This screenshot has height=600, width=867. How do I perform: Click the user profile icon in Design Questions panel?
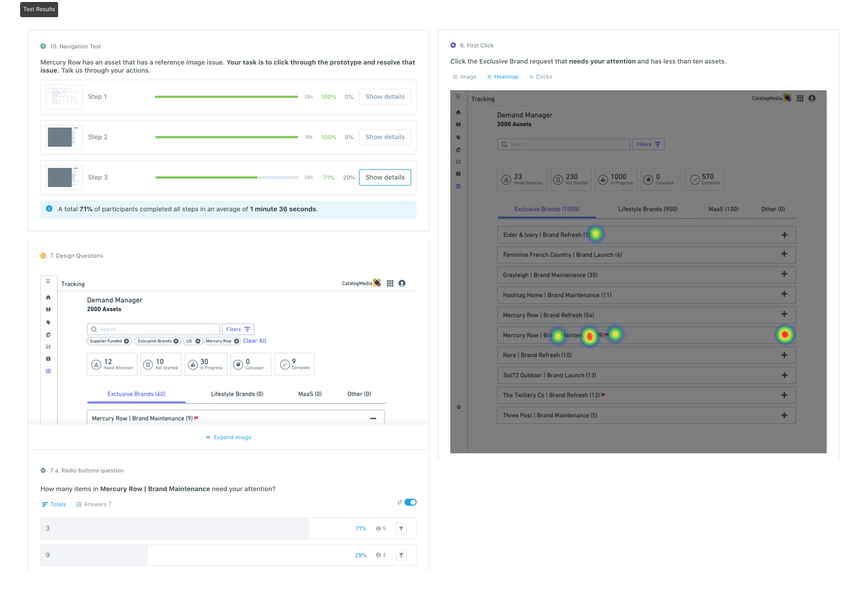402,283
